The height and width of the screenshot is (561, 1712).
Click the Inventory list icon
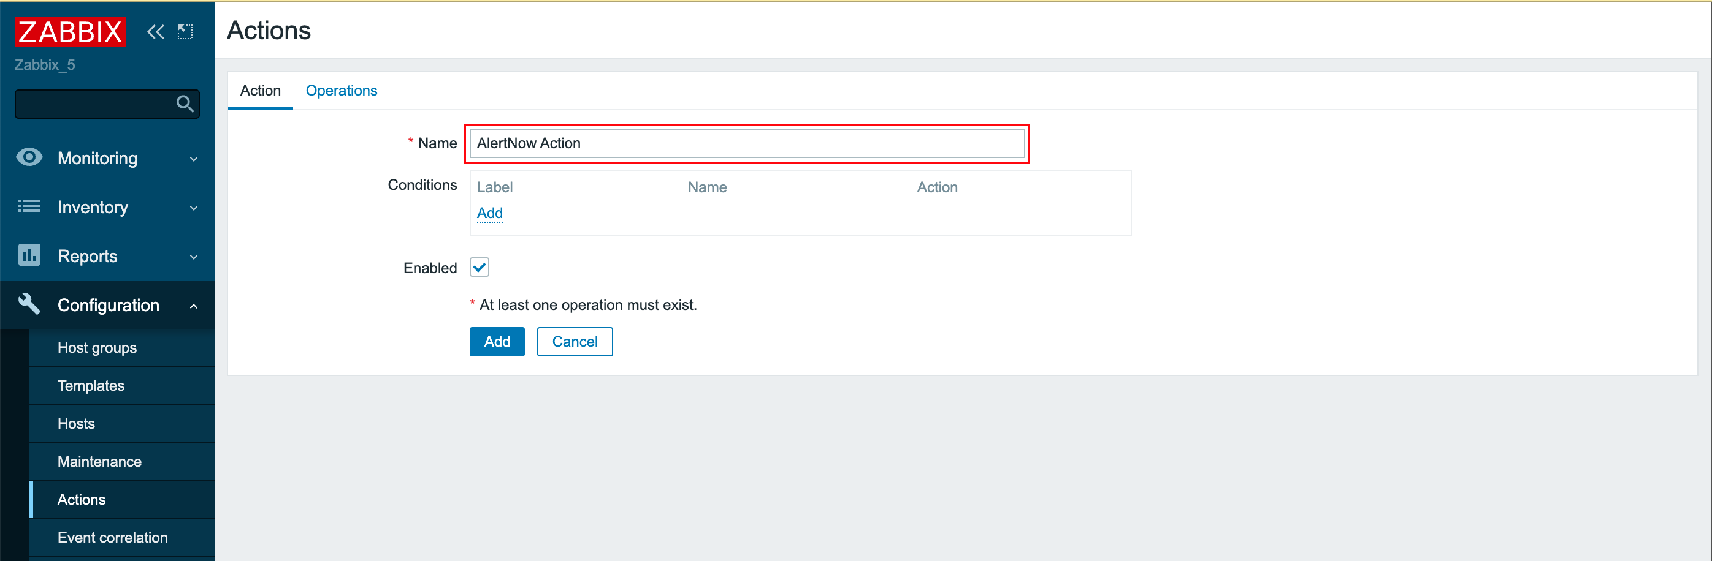[x=29, y=206]
